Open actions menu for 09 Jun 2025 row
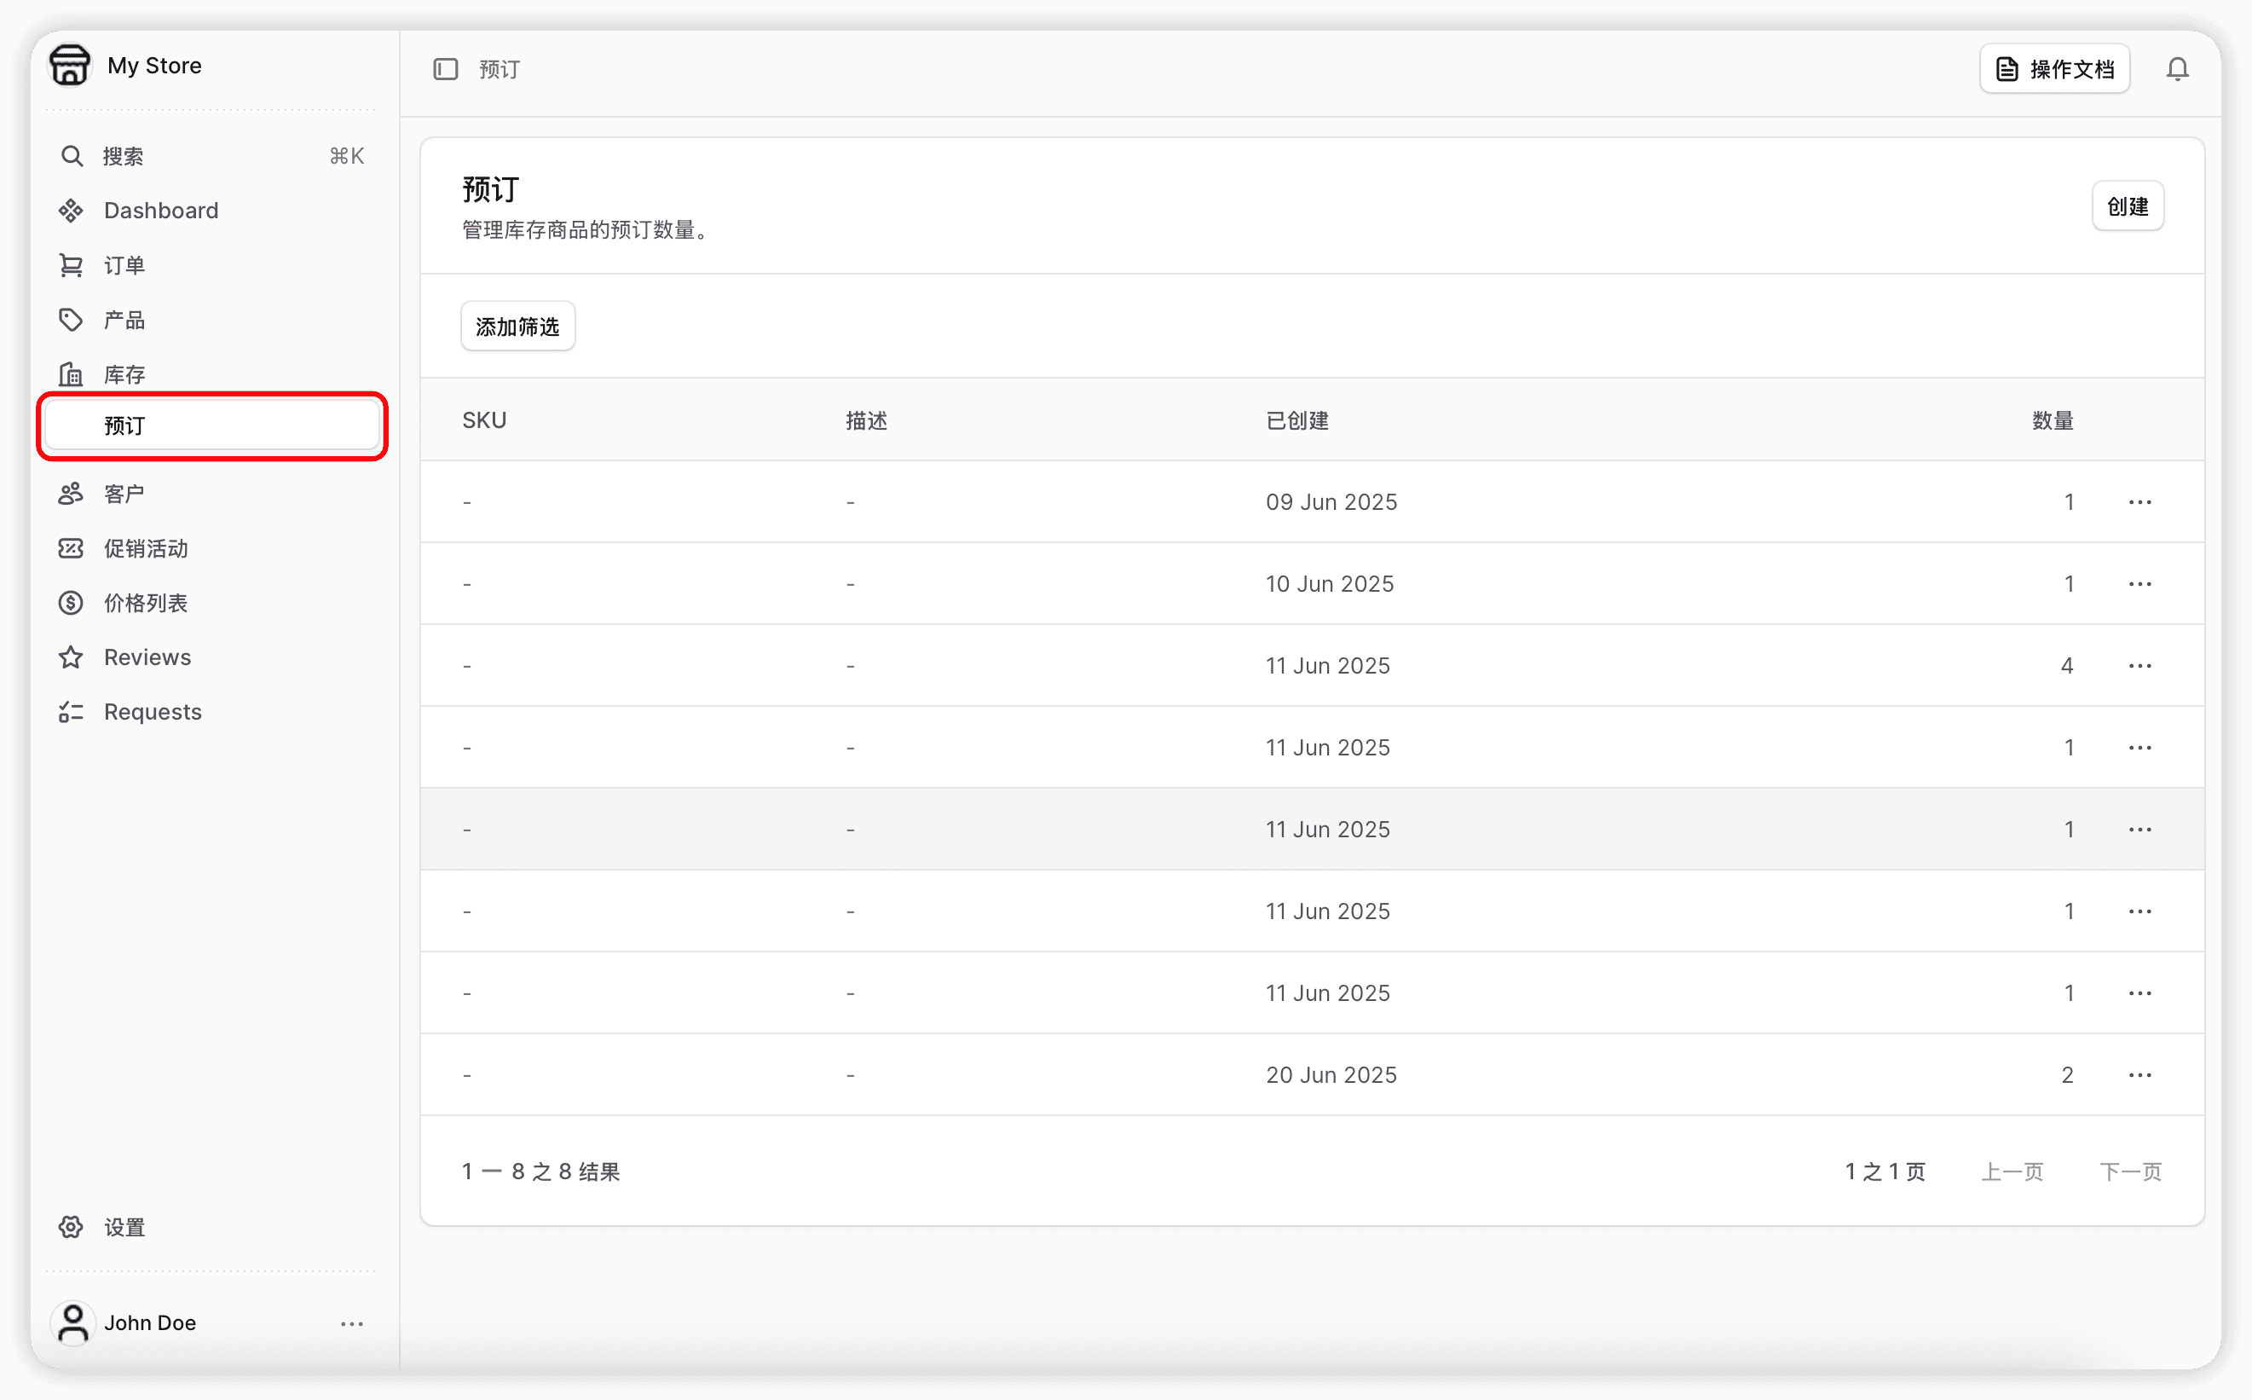Screen dimensions: 2252x1400 click(2139, 502)
